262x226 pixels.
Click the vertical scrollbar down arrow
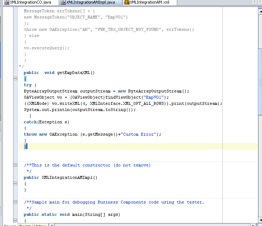coord(260,220)
